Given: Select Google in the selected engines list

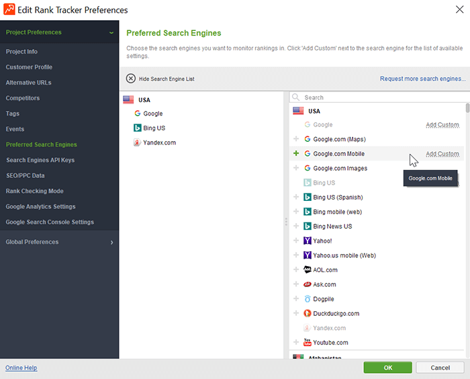Looking at the screenshot, I should point(153,114).
